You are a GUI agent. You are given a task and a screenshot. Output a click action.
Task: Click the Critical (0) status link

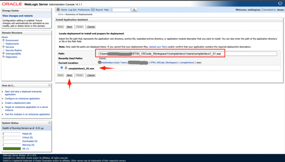pyautogui.click(x=28, y=138)
